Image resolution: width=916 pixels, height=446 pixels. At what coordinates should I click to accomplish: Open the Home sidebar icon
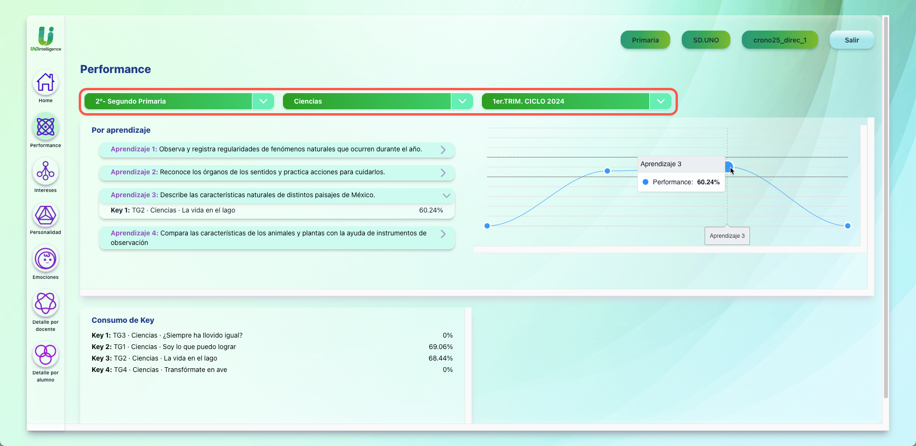[x=45, y=82]
